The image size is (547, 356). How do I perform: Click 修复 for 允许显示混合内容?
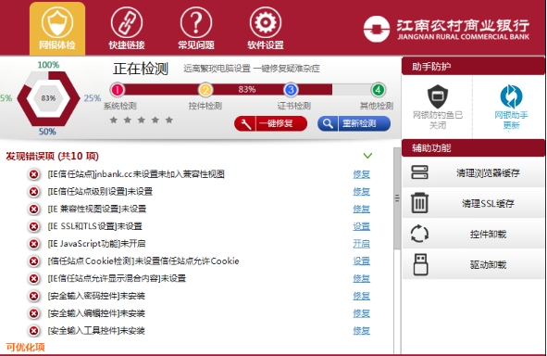361,278
